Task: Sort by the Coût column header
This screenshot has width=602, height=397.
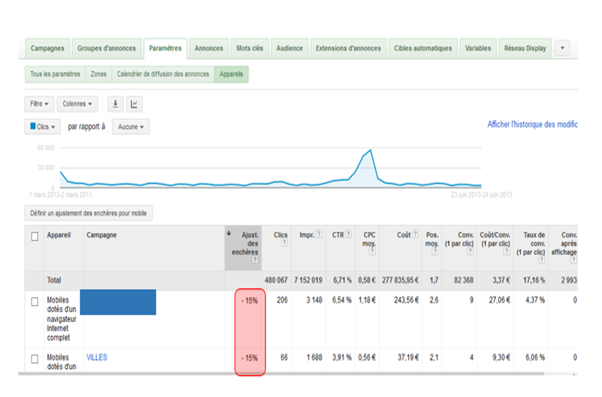Action: click(x=404, y=235)
